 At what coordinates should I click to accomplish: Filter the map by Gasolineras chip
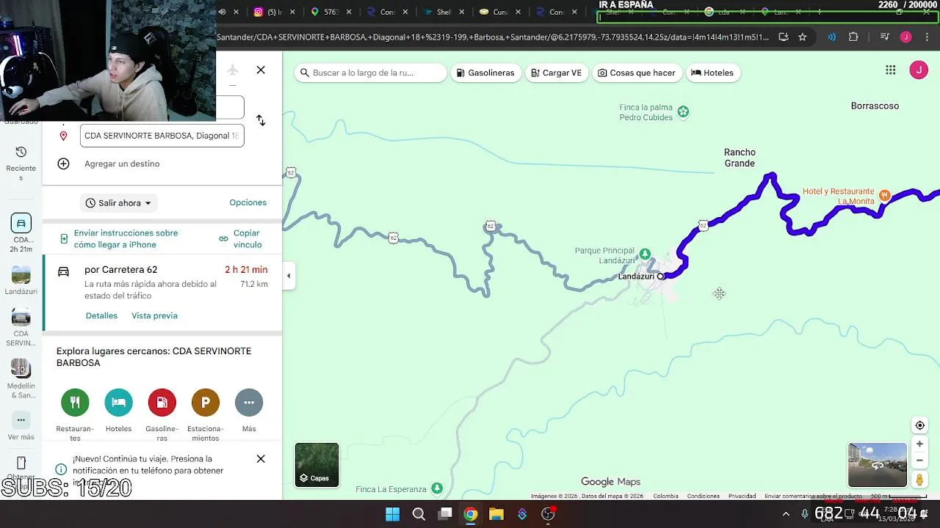485,73
